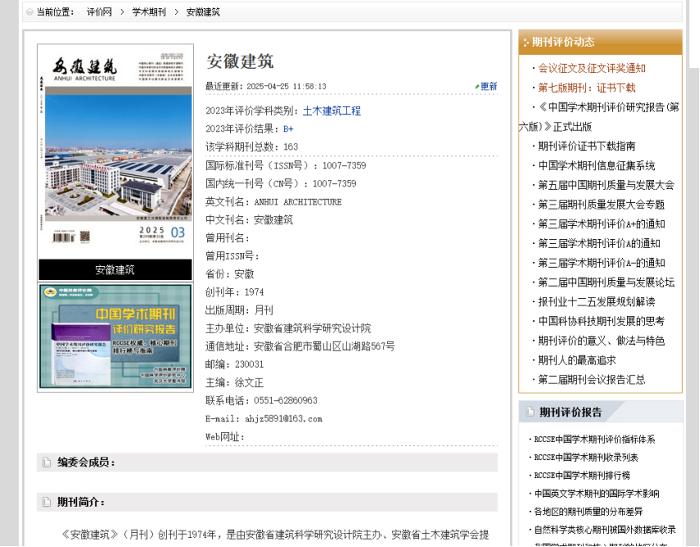Click the 创刊年：1974 line
Image resolution: width=700 pixels, height=547 pixels.
(x=235, y=292)
